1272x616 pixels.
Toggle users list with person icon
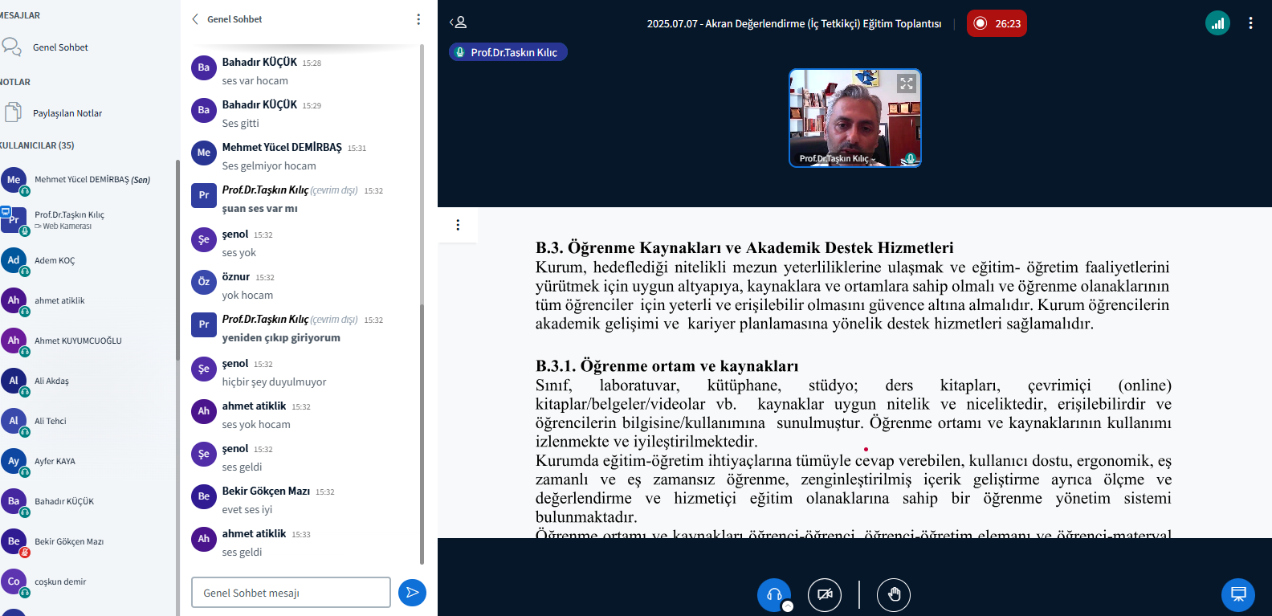coord(459,22)
